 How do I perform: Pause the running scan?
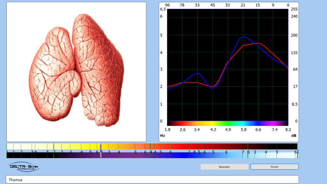tap(274, 167)
